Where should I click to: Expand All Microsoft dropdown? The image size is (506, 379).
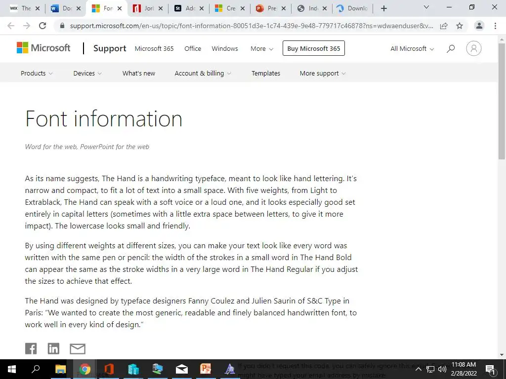[x=412, y=49]
